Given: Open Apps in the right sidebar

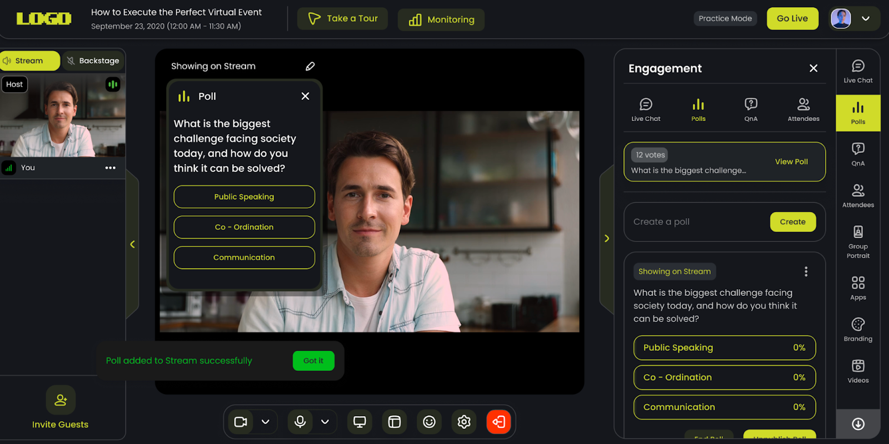Looking at the screenshot, I should coord(858,288).
